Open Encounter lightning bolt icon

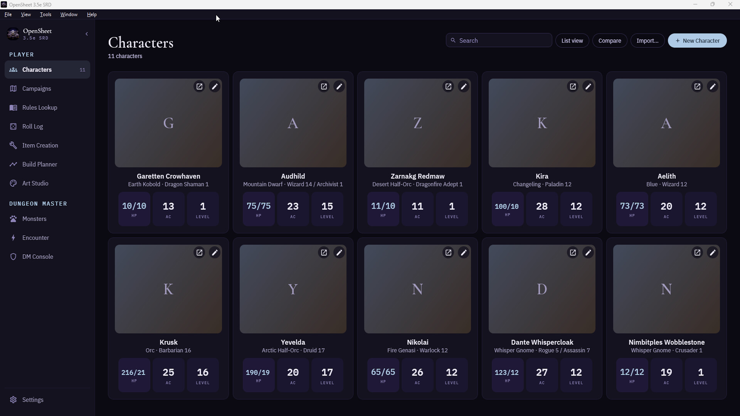click(x=13, y=238)
